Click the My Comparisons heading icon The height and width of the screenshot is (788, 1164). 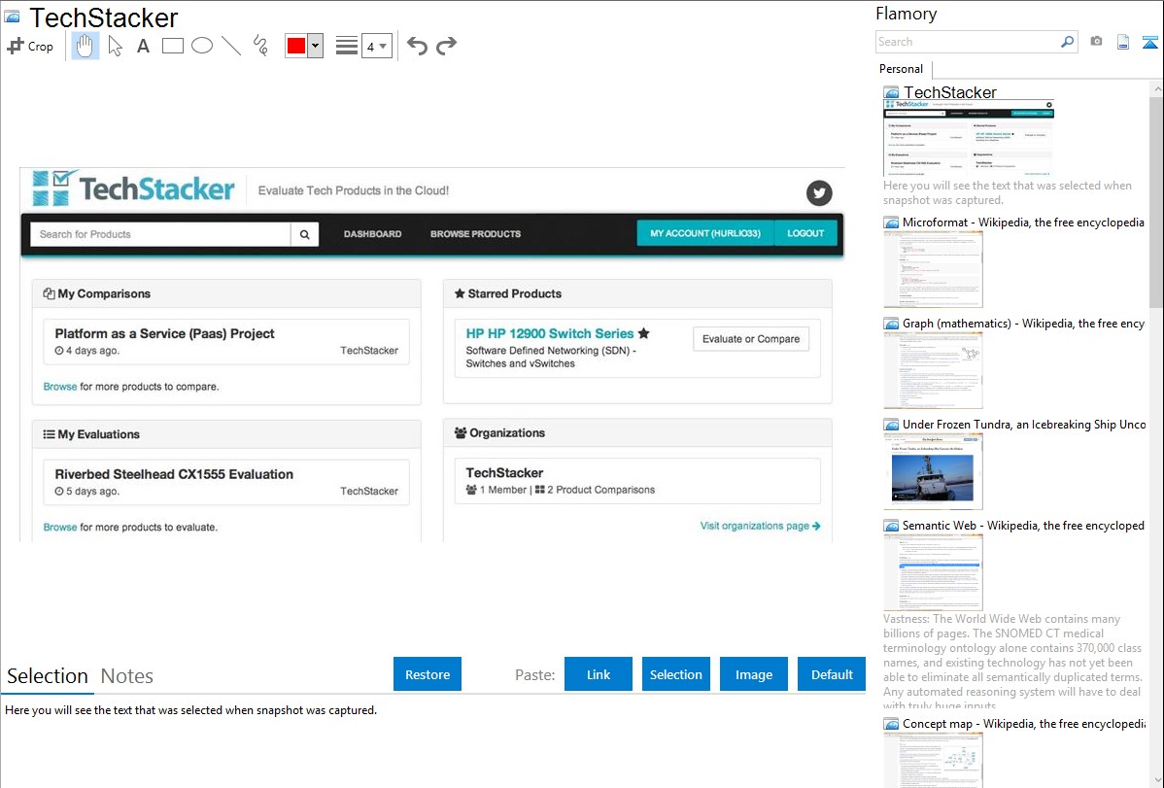(49, 293)
